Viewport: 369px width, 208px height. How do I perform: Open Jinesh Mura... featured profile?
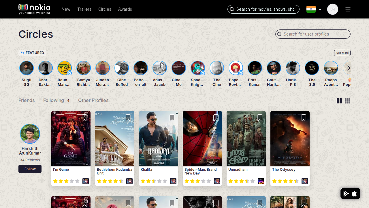[x=103, y=68]
